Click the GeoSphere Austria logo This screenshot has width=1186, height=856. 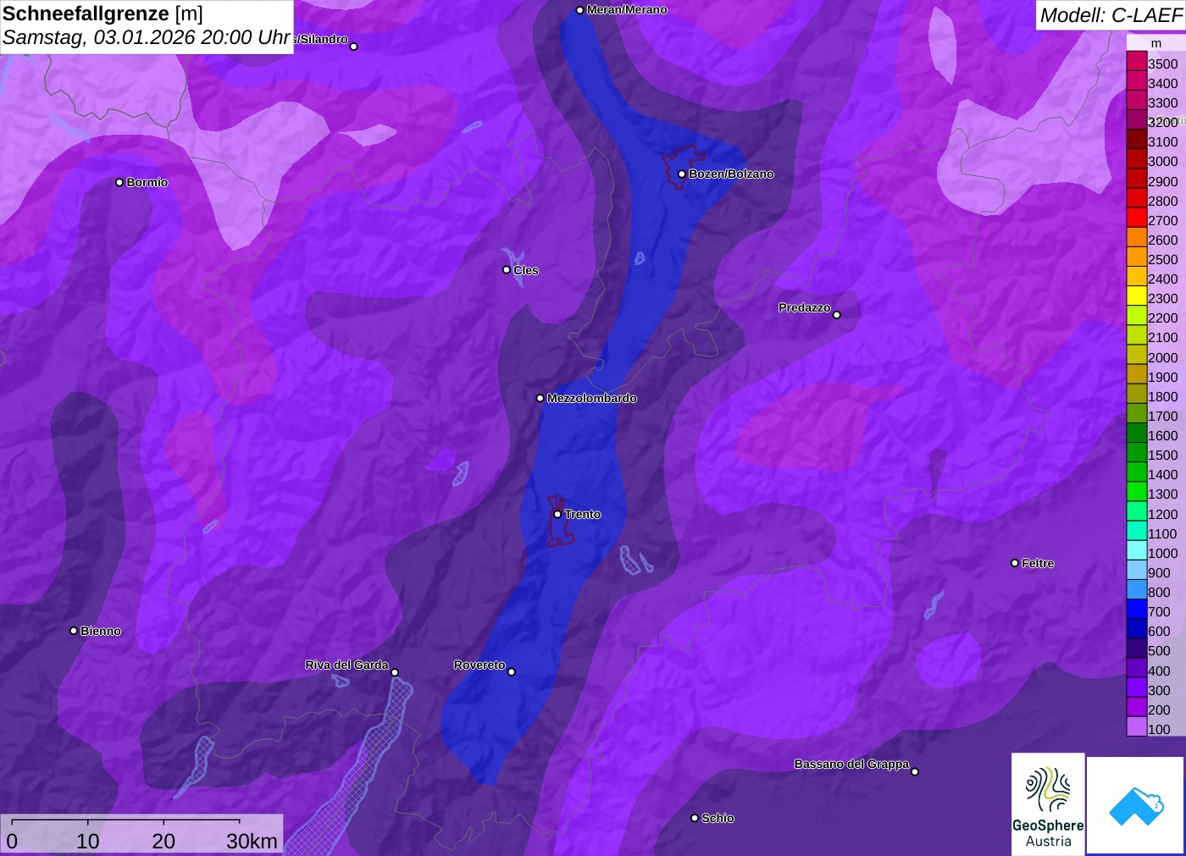pos(1048,804)
